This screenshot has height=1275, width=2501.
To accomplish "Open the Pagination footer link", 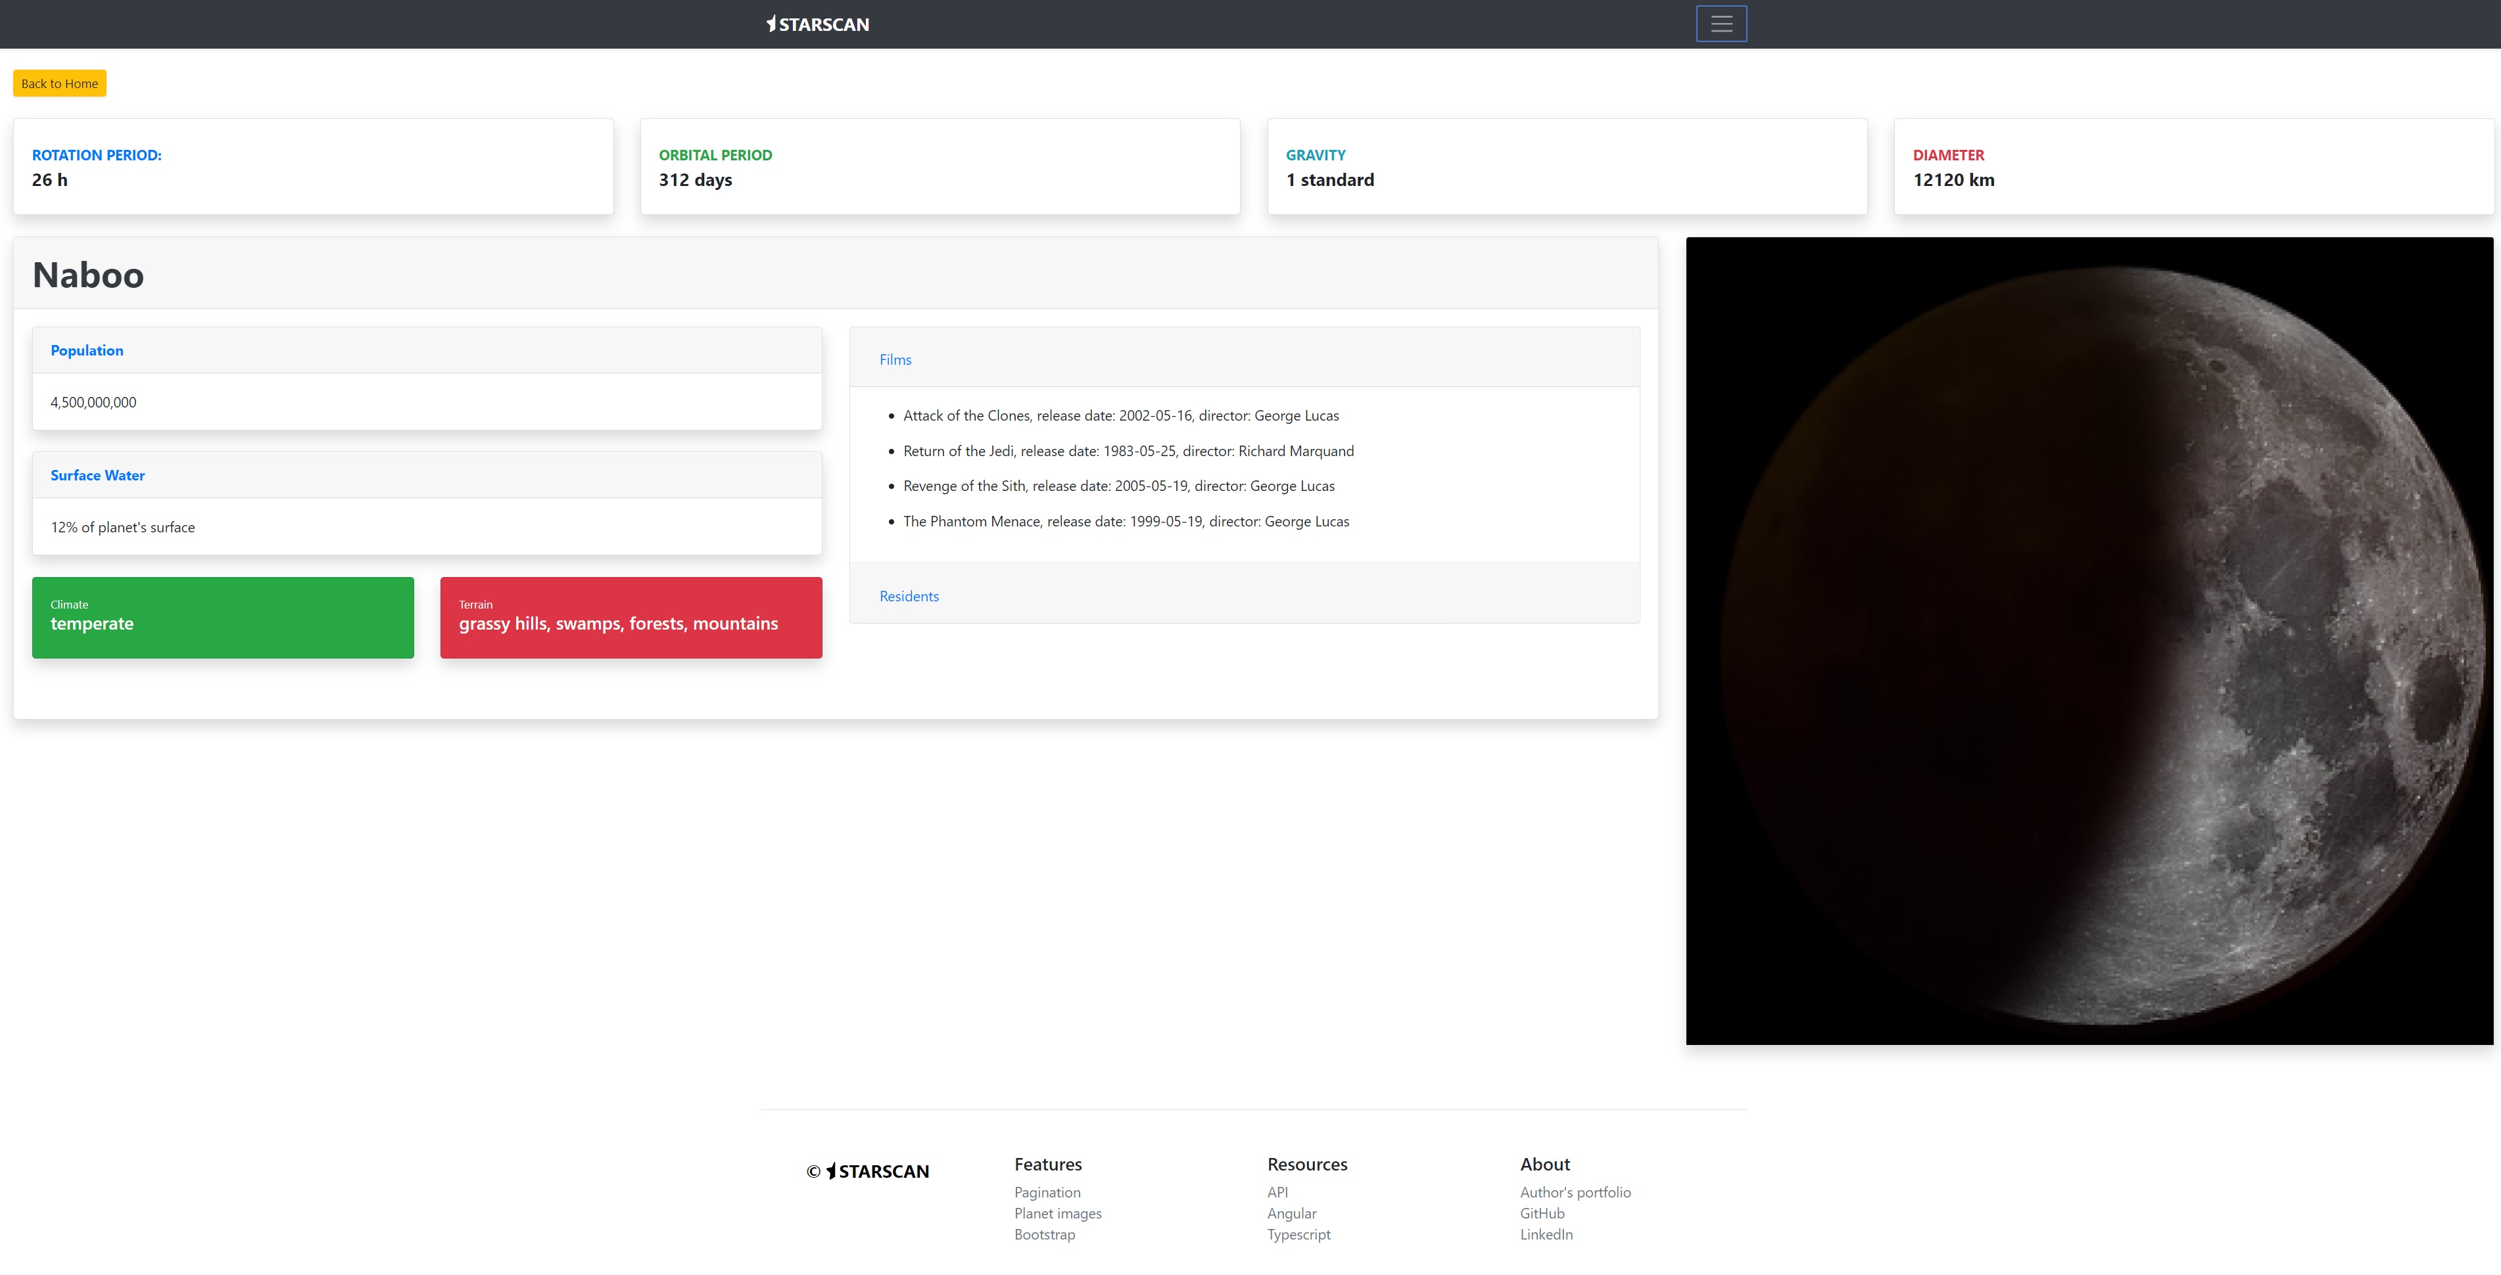I will click(x=1047, y=1192).
